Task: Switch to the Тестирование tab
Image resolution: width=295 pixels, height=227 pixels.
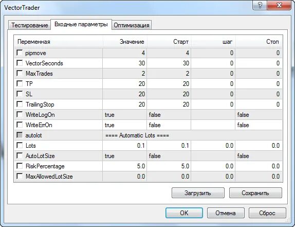Action: pyautogui.click(x=29, y=25)
